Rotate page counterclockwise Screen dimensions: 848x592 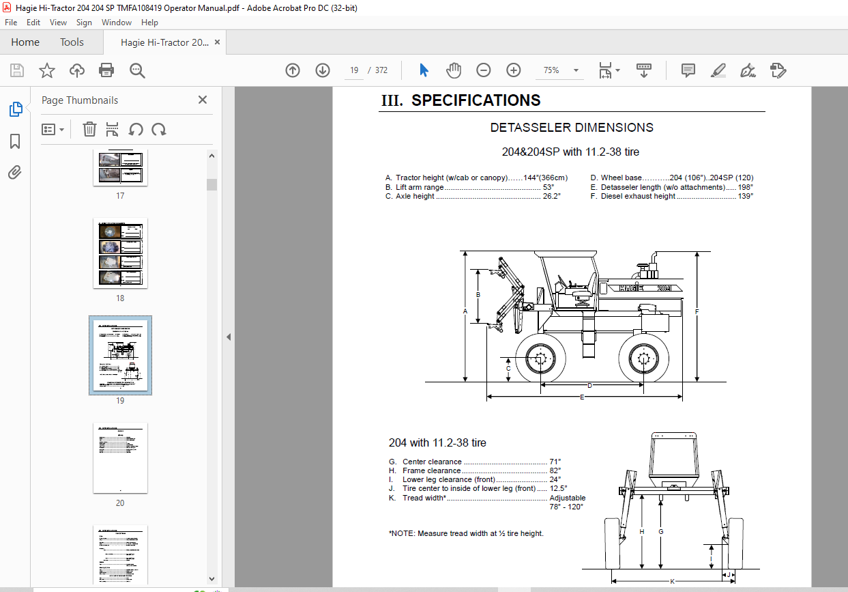pyautogui.click(x=136, y=129)
